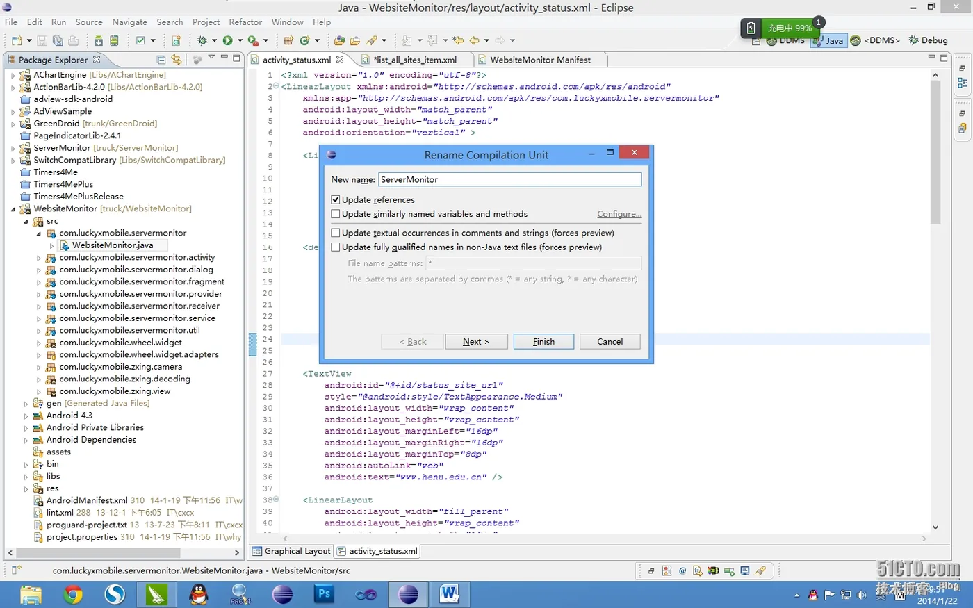Click the New Java Package icon
Image resolution: width=973 pixels, height=608 pixels.
(x=288, y=41)
